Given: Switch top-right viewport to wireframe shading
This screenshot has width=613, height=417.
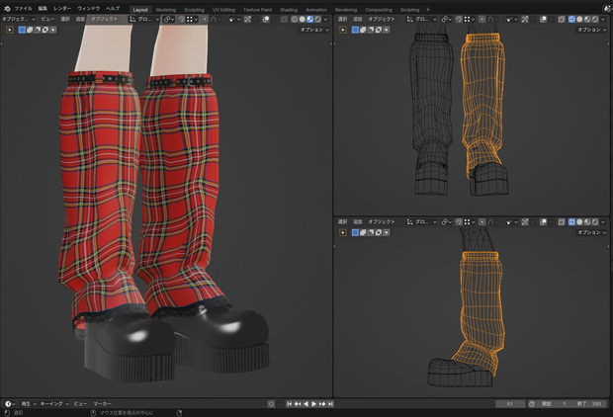Looking at the screenshot, I should tap(571, 19).
